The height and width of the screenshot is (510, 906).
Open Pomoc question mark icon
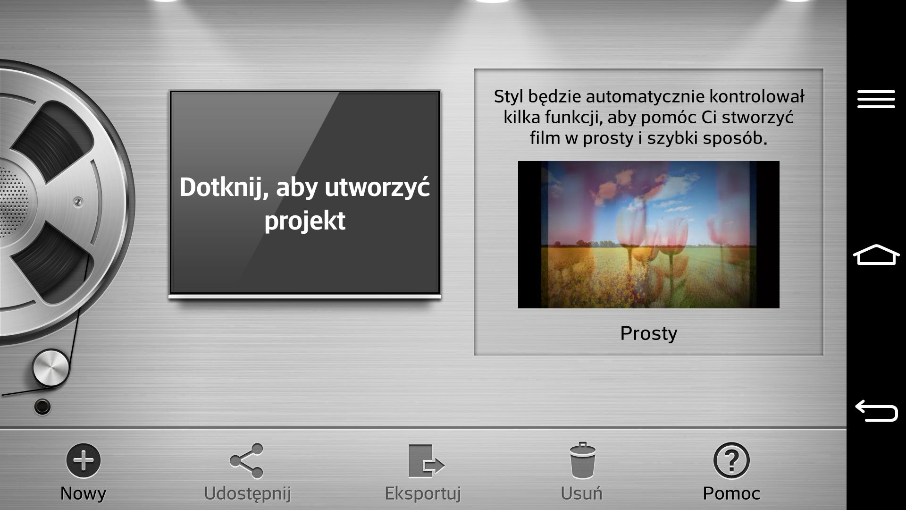[731, 460]
